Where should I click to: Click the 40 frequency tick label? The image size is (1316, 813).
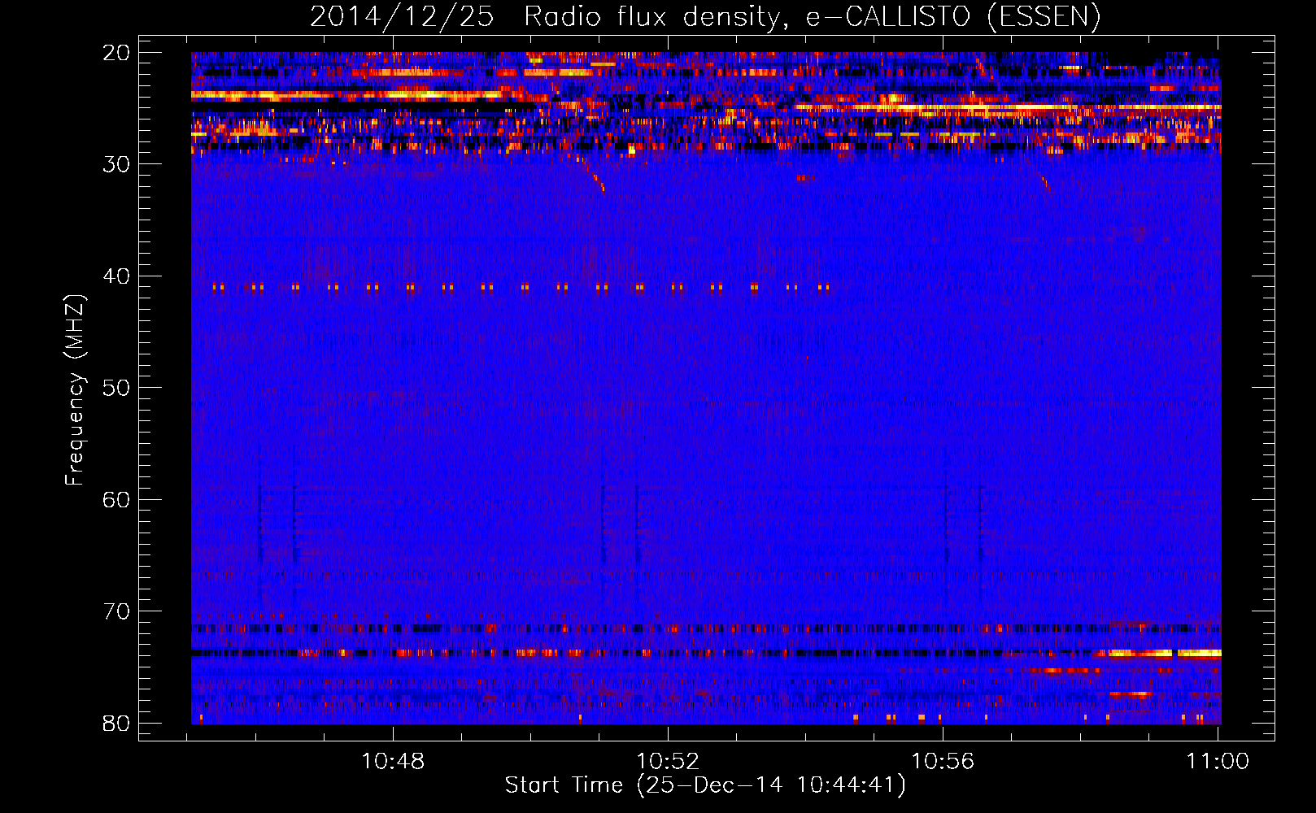click(x=117, y=276)
